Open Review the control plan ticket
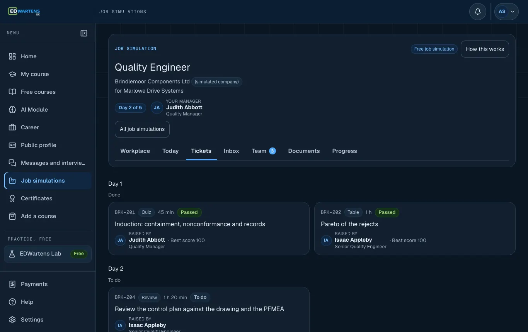Viewport: 528px width, 332px height. pyautogui.click(x=209, y=310)
